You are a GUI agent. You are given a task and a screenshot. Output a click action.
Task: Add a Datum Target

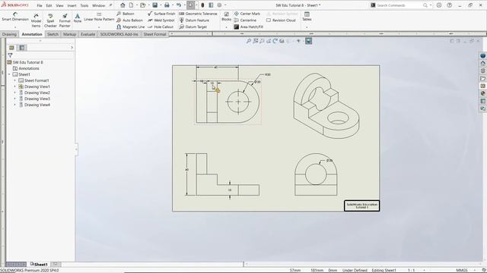[193, 27]
